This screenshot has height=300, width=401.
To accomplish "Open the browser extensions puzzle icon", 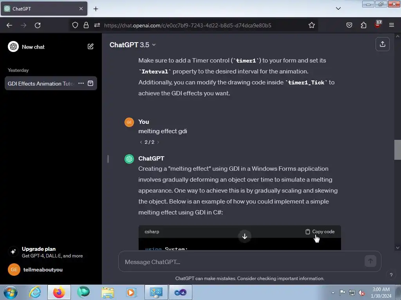I will tap(363, 25).
